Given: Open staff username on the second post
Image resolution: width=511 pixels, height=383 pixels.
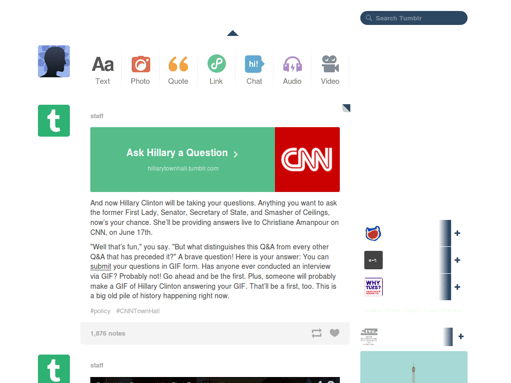Looking at the screenshot, I should coord(97,366).
